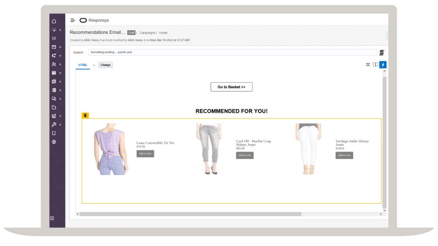Expand the wrench tools submenu arrow
Image resolution: width=438 pixels, height=246 pixels.
pyautogui.click(x=60, y=124)
